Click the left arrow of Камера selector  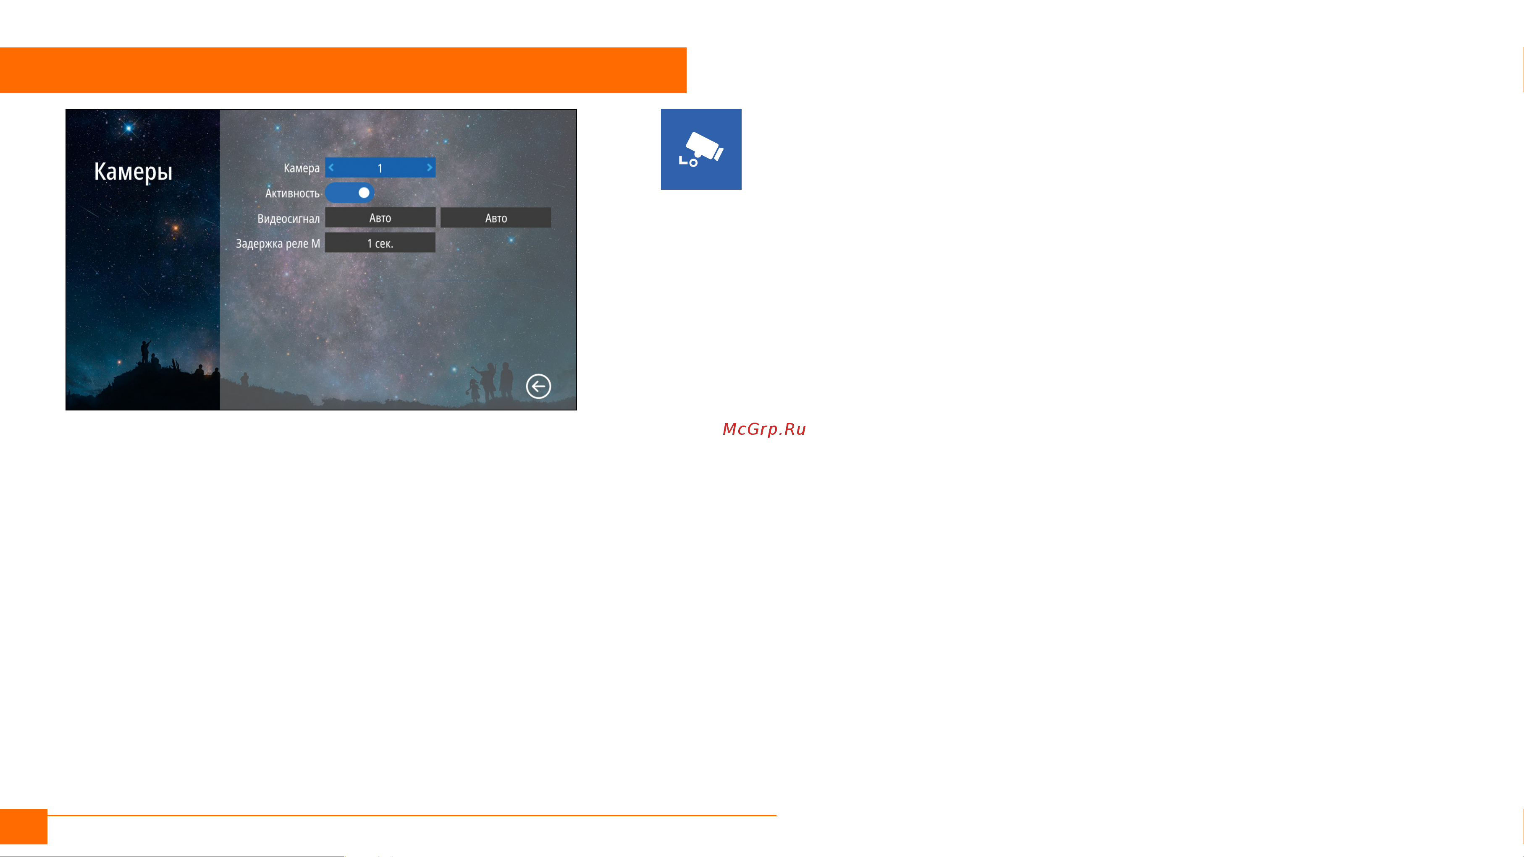tap(331, 167)
